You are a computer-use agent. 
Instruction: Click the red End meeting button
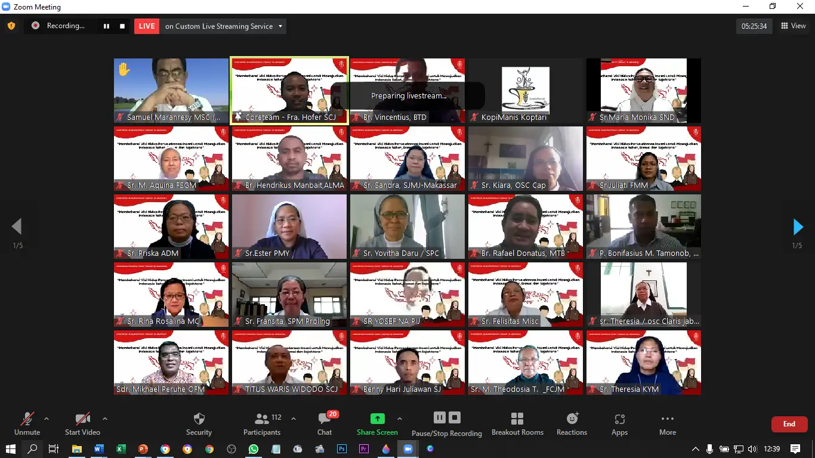click(789, 424)
